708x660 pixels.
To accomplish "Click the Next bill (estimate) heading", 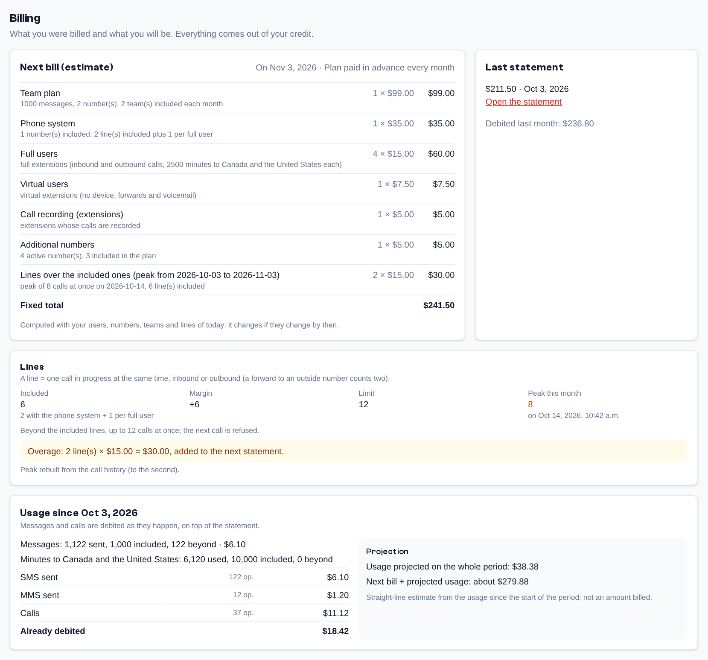I will [67, 67].
